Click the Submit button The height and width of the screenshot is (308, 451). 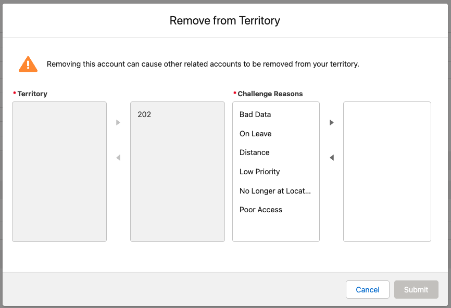[416, 290]
